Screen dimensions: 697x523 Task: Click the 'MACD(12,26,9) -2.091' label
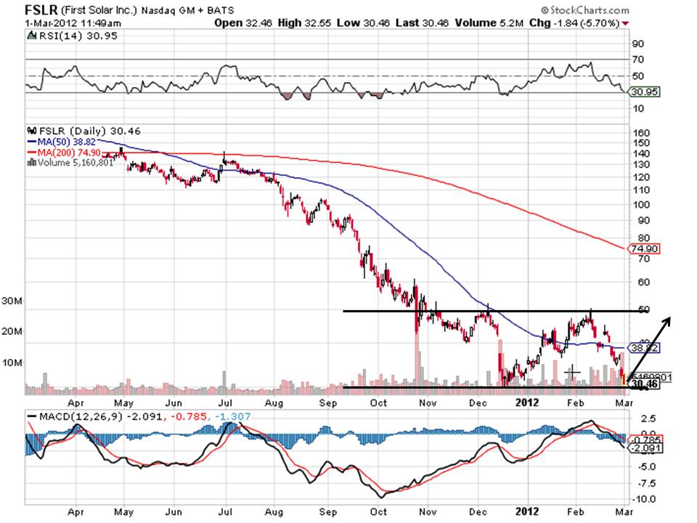point(100,417)
